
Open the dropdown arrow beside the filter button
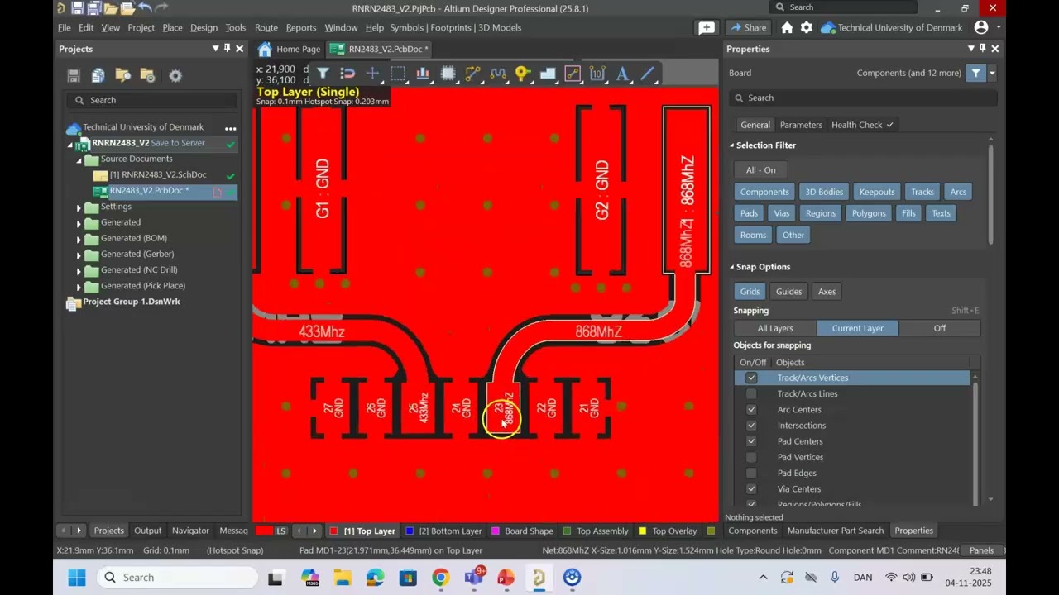pos(992,73)
